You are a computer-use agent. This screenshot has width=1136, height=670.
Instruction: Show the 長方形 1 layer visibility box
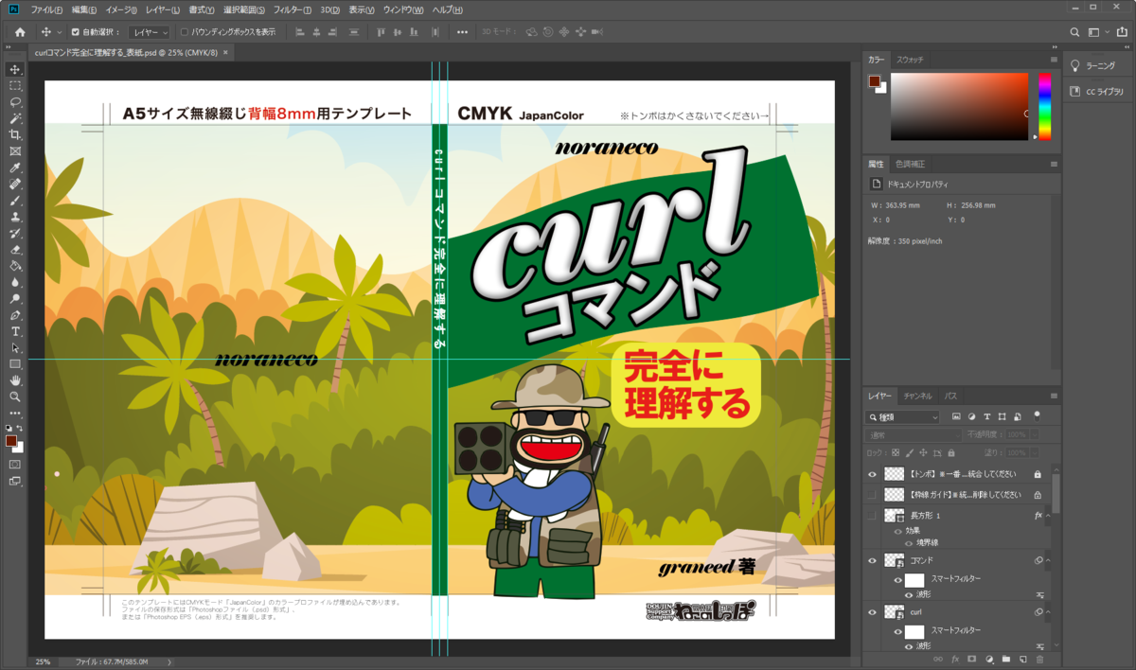873,515
